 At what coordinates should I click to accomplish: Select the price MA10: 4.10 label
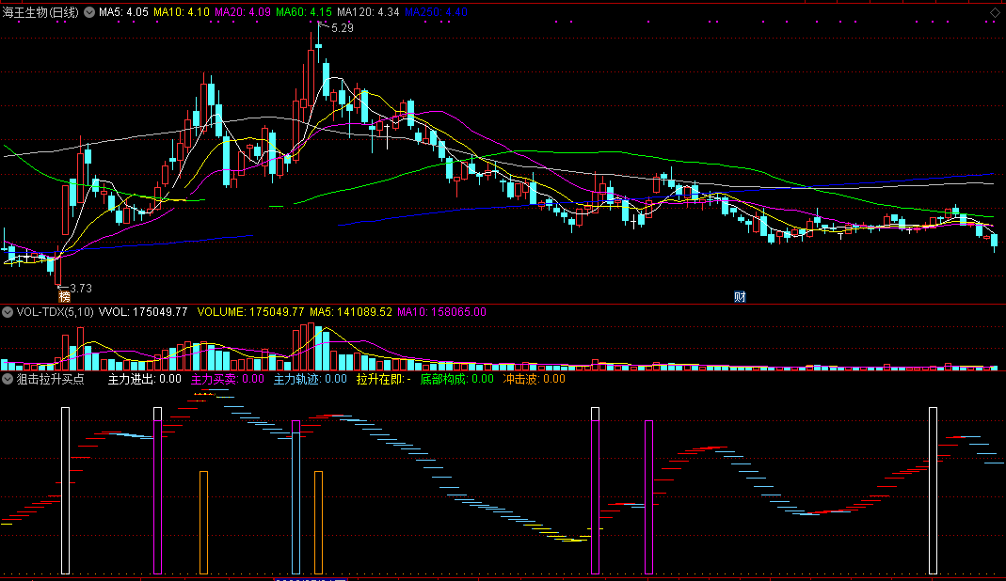181,12
